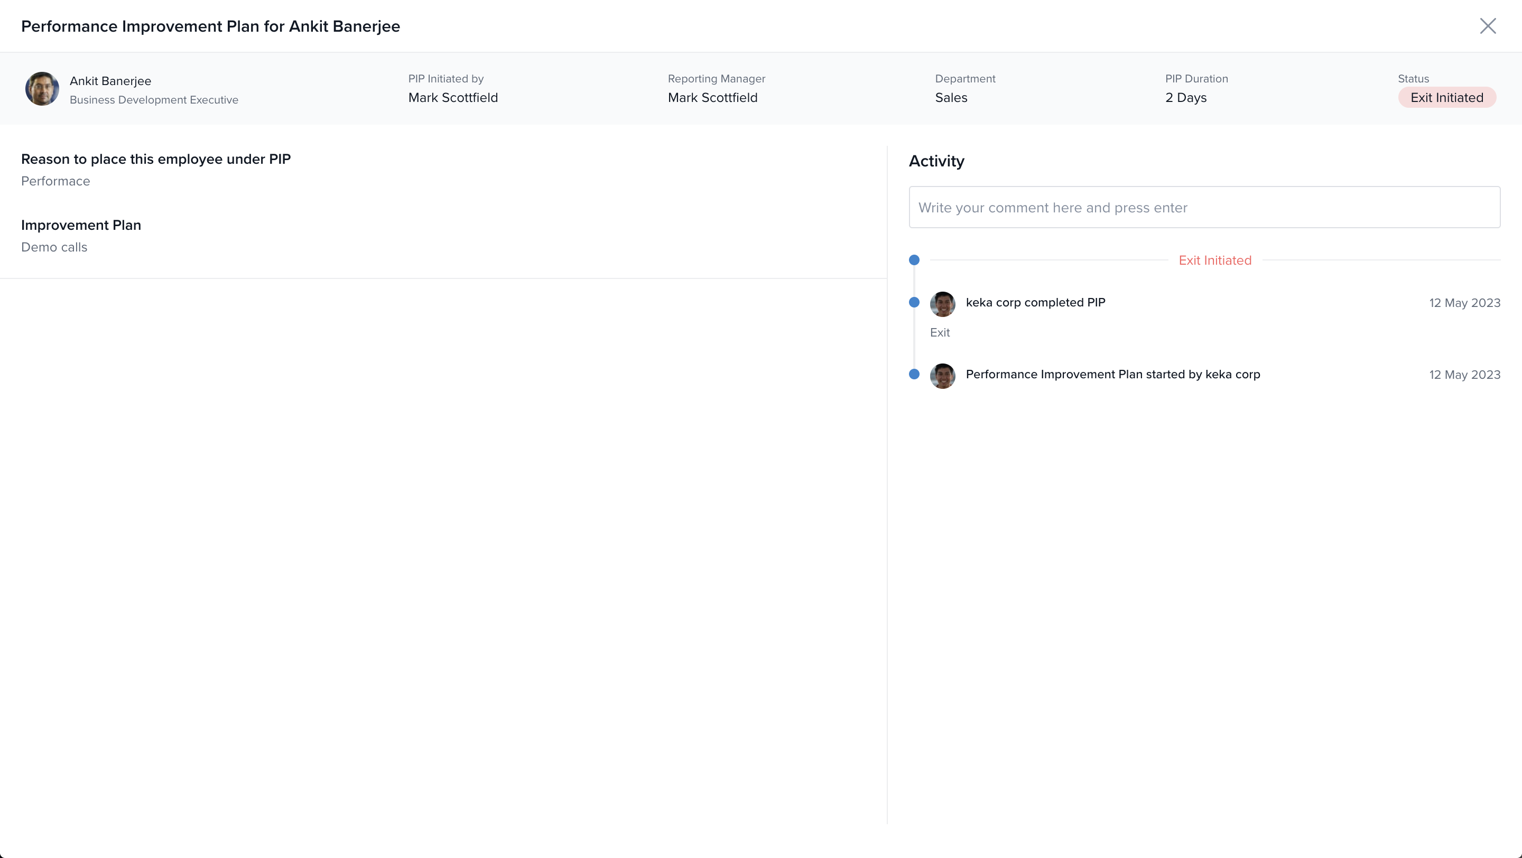Click the keka corp completed PIP marker dot
The height and width of the screenshot is (858, 1522).
coord(914,302)
